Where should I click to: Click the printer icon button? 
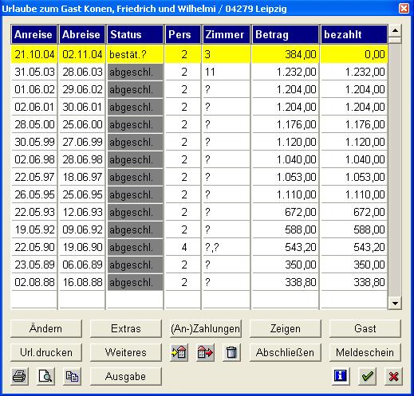click(x=20, y=376)
